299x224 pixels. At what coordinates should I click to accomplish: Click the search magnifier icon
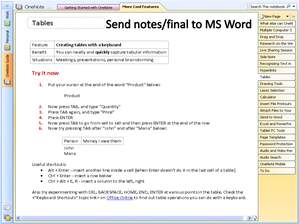[x=289, y=6]
